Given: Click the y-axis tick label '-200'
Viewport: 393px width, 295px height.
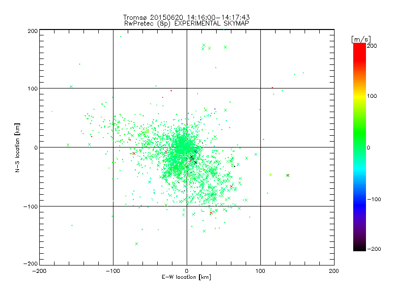Looking at the screenshot, I should click(x=30, y=264).
